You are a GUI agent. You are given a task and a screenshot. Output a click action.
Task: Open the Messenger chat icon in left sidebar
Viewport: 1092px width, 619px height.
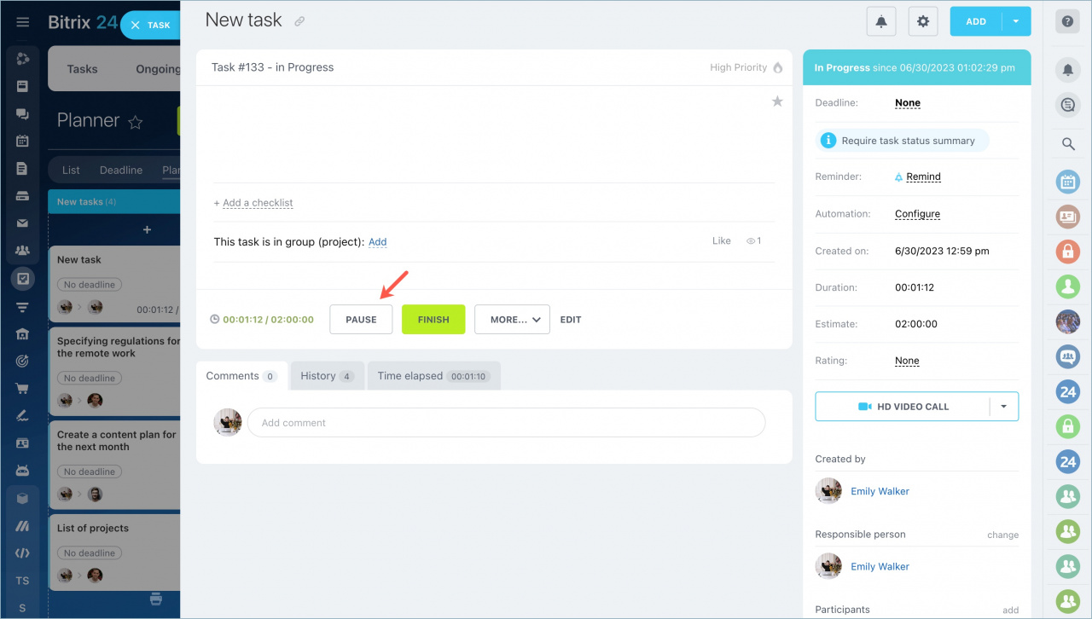point(22,114)
